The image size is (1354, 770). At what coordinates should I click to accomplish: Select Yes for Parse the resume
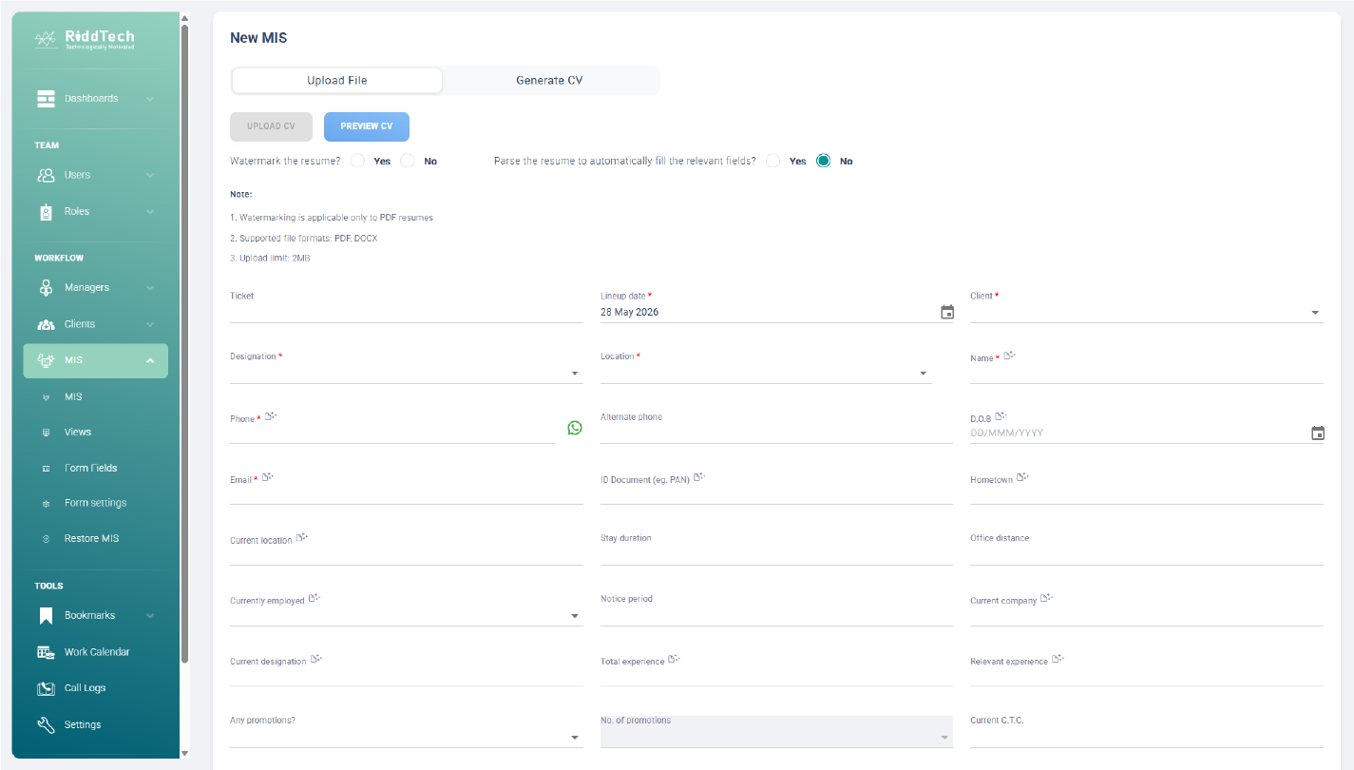(773, 161)
